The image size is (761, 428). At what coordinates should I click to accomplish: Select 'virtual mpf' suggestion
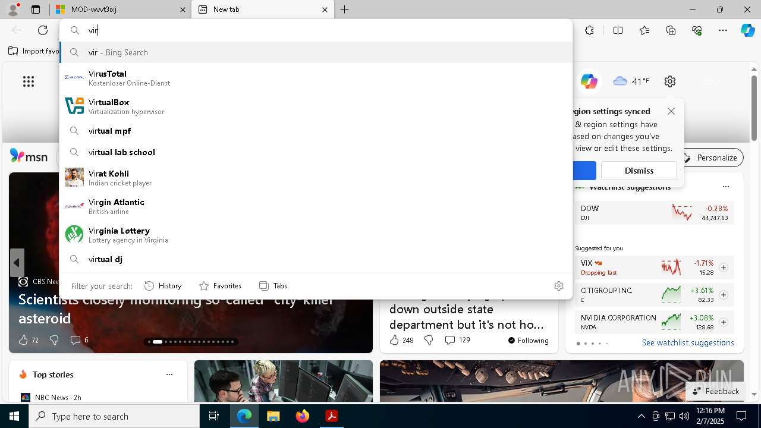click(x=316, y=131)
